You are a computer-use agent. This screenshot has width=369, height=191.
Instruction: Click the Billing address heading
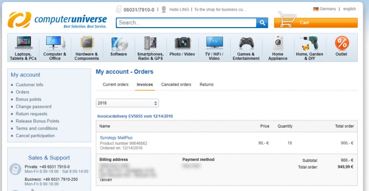click(114, 159)
